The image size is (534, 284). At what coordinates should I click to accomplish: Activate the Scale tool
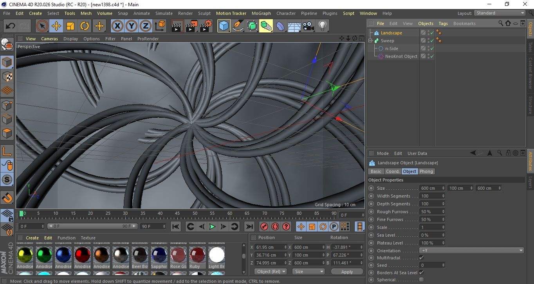coord(70,26)
